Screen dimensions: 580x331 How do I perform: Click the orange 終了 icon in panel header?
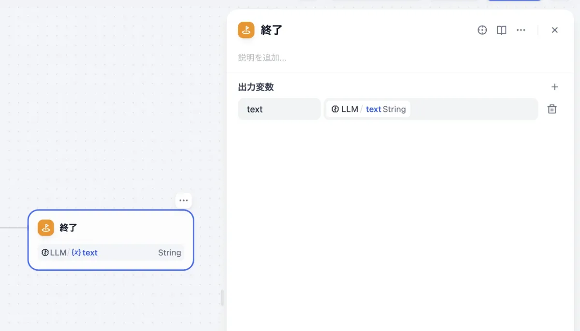(246, 30)
